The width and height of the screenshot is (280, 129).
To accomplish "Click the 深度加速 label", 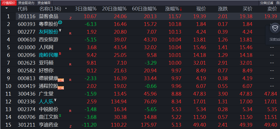I will tap(275, 40).
